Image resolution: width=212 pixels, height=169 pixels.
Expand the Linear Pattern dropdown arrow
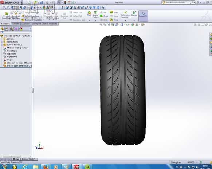pos(95,21)
